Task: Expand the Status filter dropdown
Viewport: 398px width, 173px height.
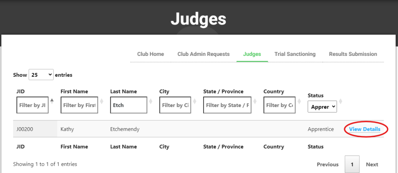Action: coord(322,107)
